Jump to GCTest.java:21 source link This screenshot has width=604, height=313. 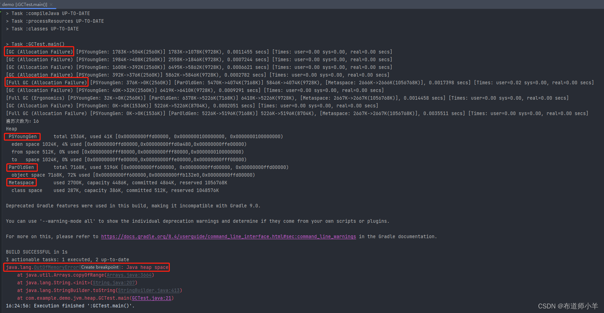point(152,298)
